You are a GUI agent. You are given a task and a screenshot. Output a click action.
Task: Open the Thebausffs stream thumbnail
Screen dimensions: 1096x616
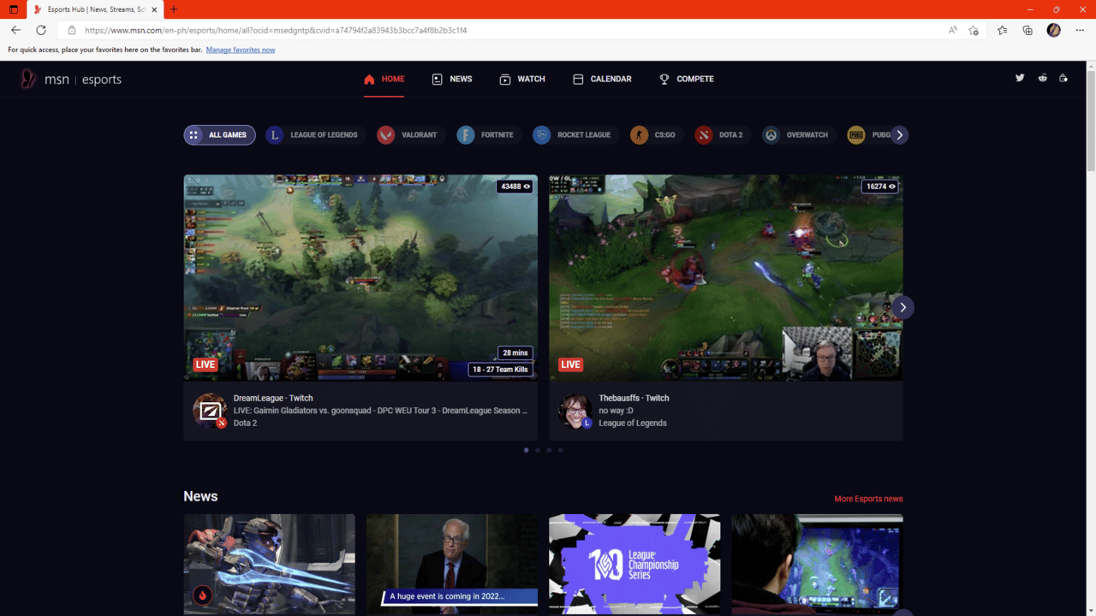tap(726, 278)
